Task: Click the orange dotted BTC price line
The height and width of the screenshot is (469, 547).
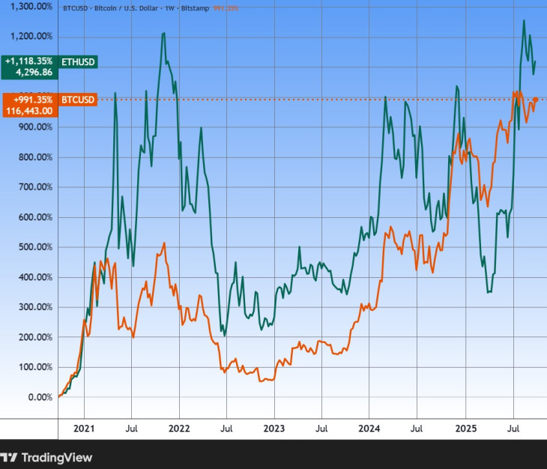Action: [300, 99]
